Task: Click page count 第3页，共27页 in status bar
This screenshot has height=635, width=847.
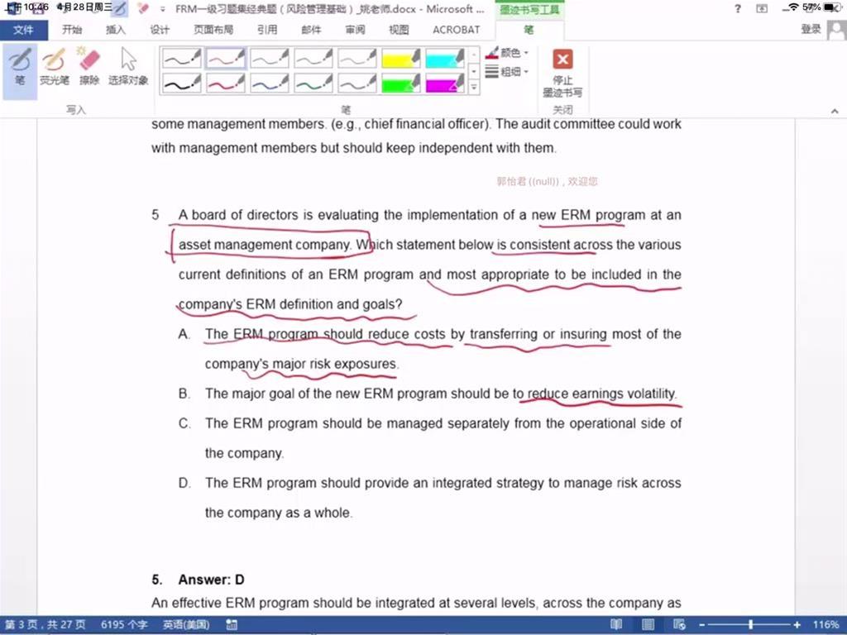Action: [x=46, y=625]
